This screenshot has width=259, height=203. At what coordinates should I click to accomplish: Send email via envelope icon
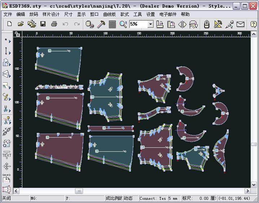pos(240,24)
